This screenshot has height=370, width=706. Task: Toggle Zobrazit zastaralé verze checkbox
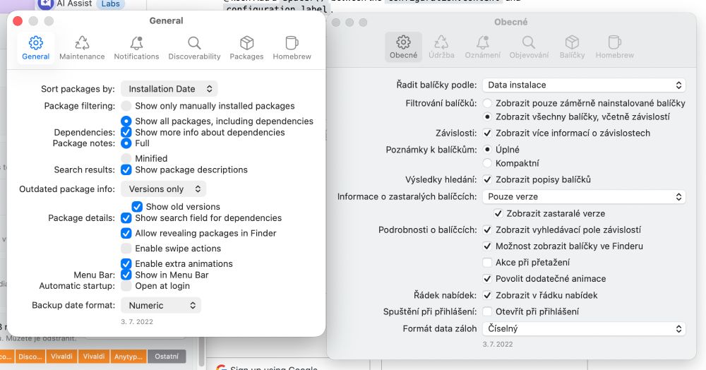[498, 213]
